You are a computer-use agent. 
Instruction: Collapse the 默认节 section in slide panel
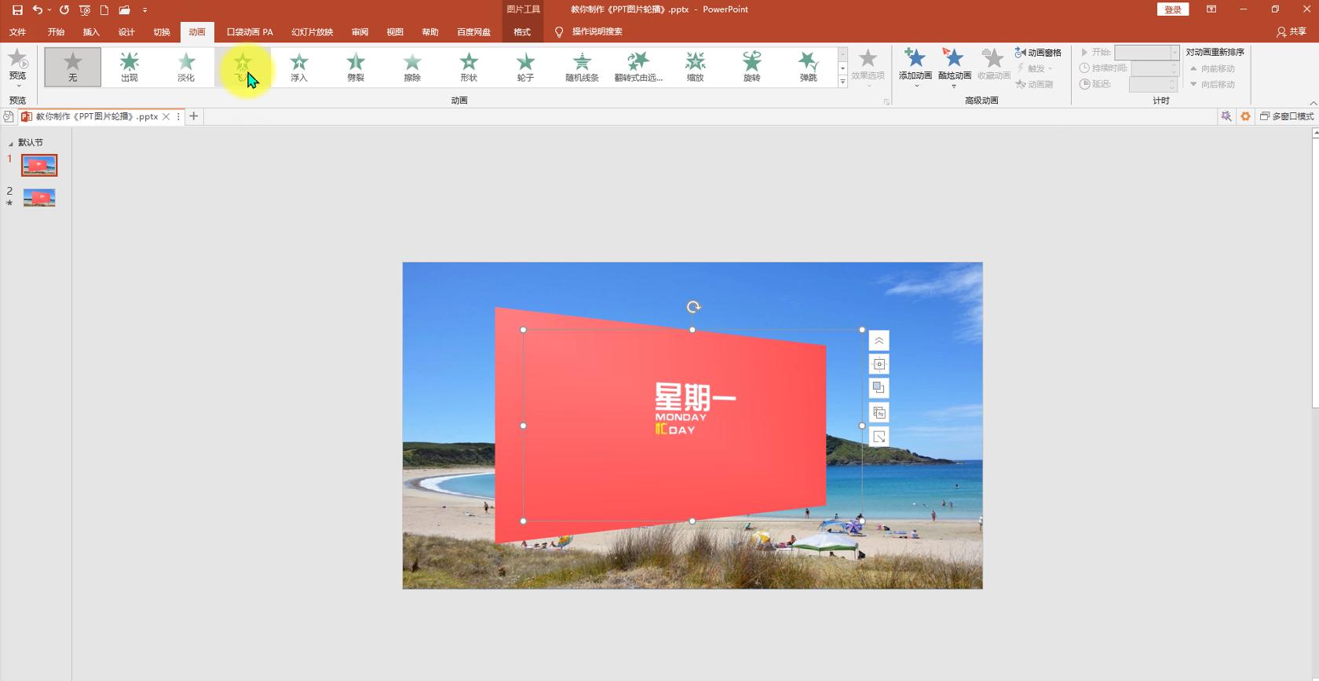pyautogui.click(x=11, y=143)
